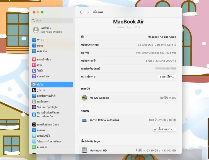Open the Screen Saver (โปรแกรมรักษาหน้าจอ) icon
Image resolution: width=209 pixels, height=160 pixels.
click(x=34, y=141)
